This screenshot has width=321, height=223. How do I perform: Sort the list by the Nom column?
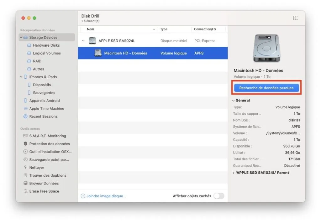(90, 29)
